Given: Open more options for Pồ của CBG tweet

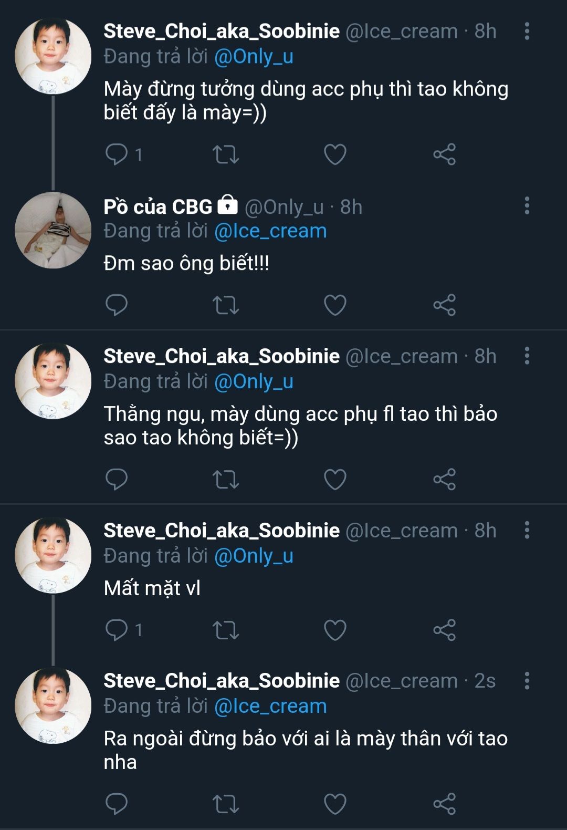Looking at the screenshot, I should point(527,206).
